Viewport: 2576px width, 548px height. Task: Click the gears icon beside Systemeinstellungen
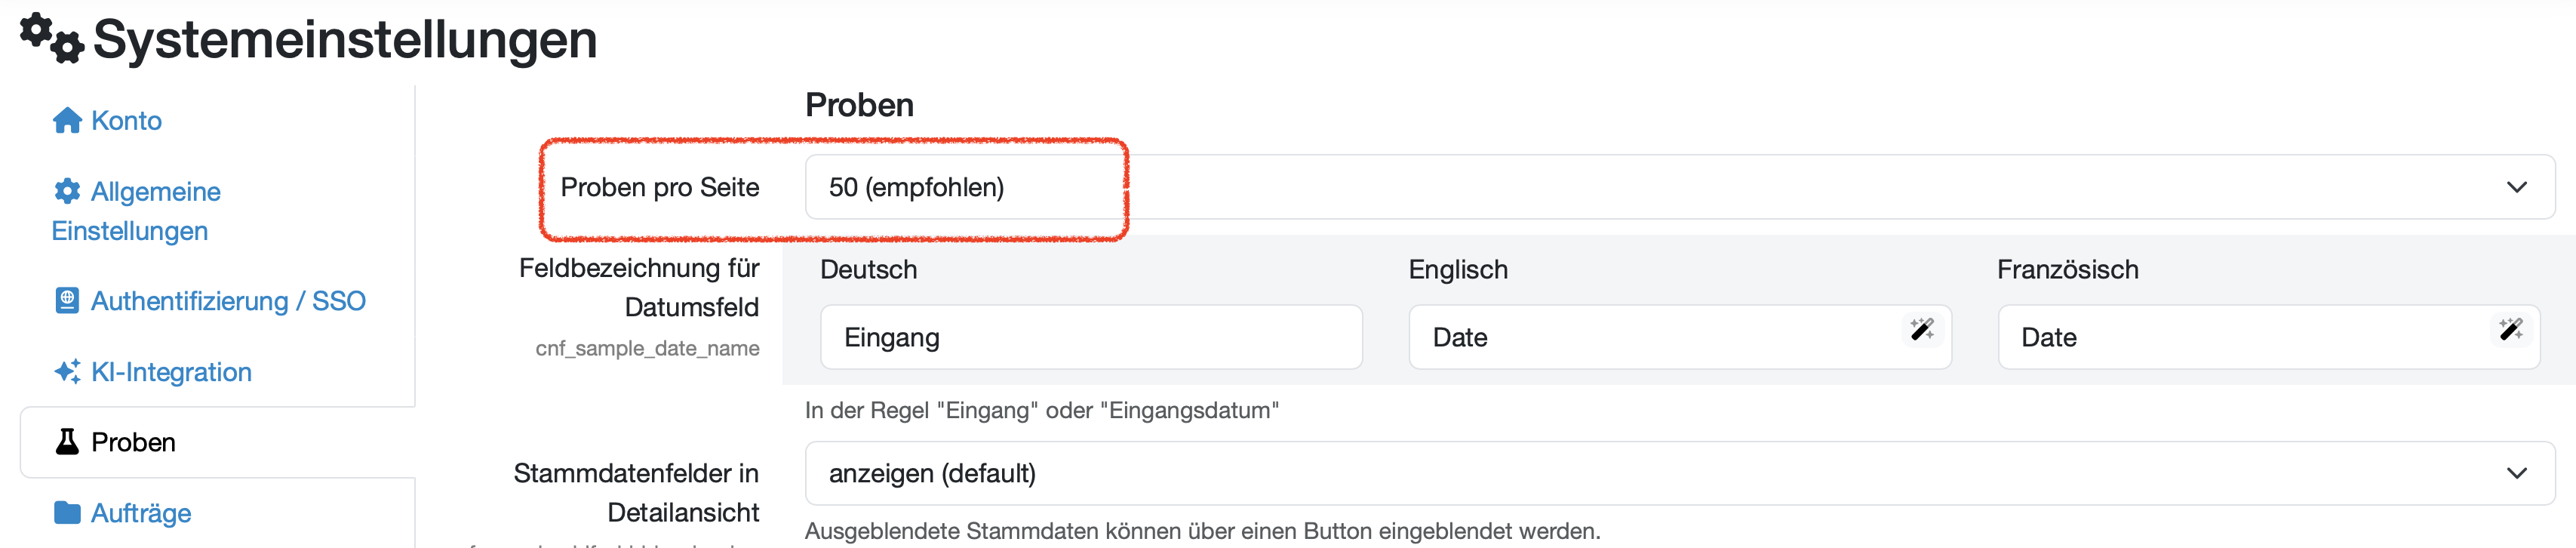pyautogui.click(x=52, y=38)
